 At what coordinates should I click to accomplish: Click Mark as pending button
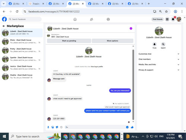pos(69,41)
